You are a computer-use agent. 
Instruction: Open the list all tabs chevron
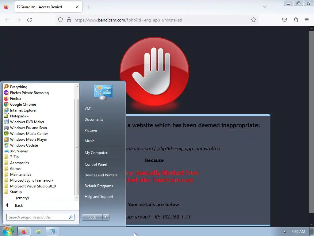pos(265,7)
